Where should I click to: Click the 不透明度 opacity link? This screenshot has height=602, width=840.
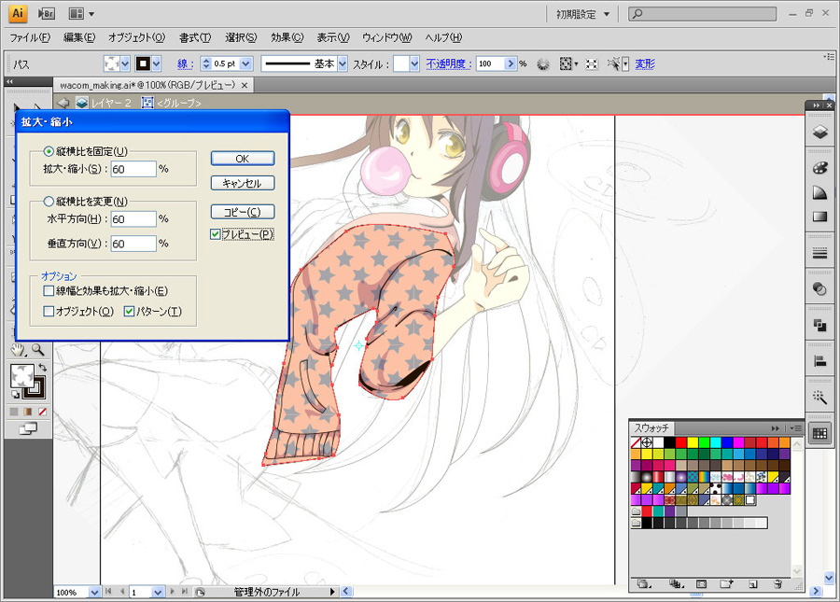point(449,64)
